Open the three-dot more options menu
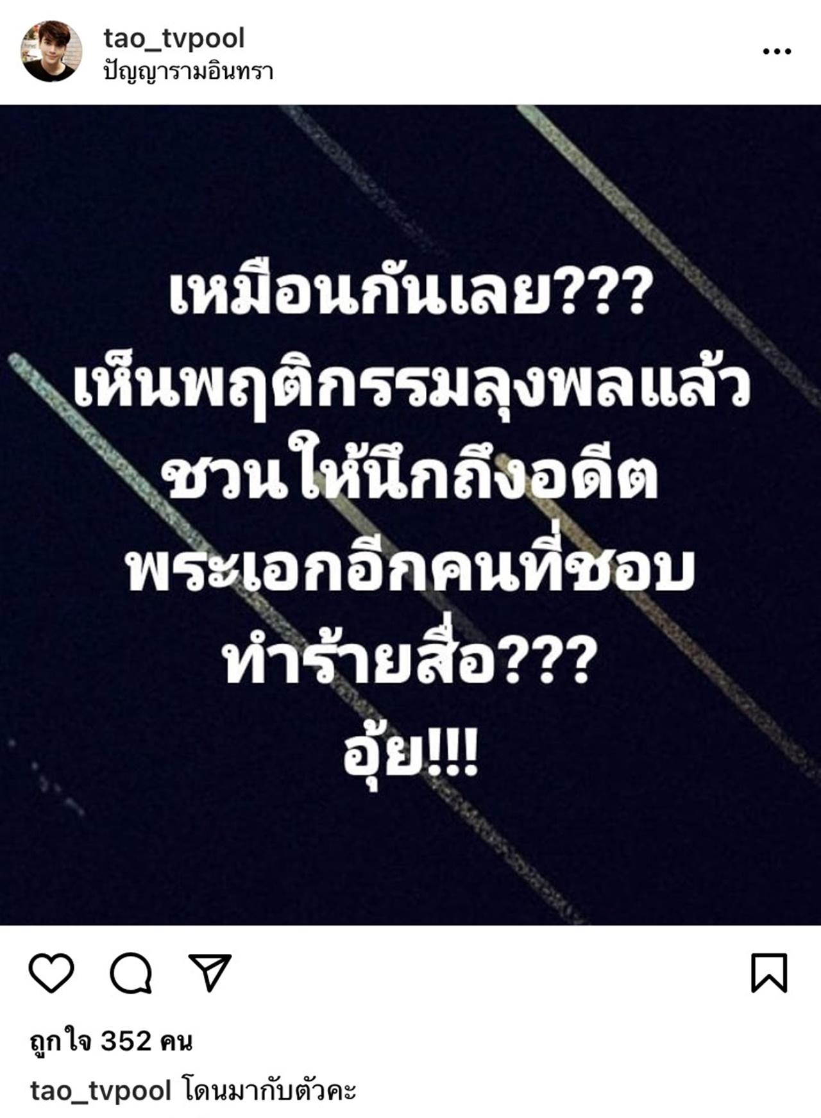Screen dimensions: 821x1118 [777, 51]
